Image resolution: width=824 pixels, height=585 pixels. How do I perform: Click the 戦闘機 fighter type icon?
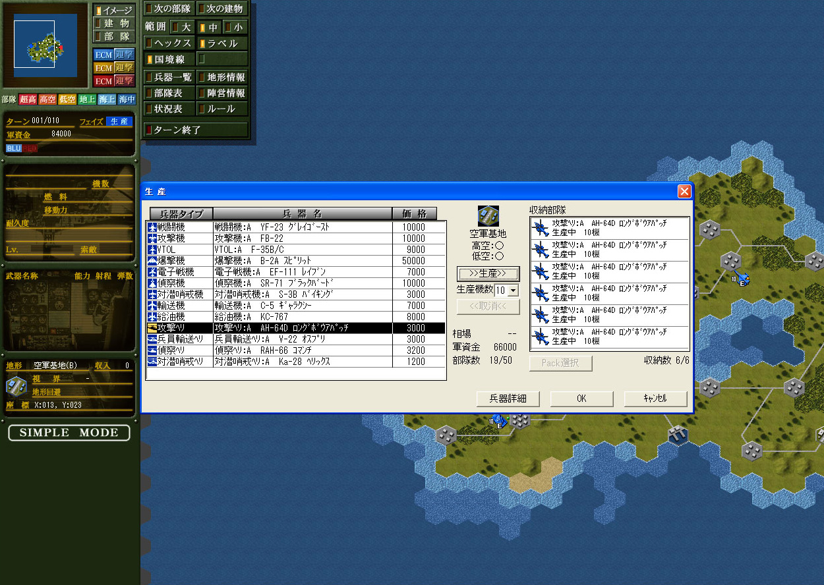click(152, 227)
